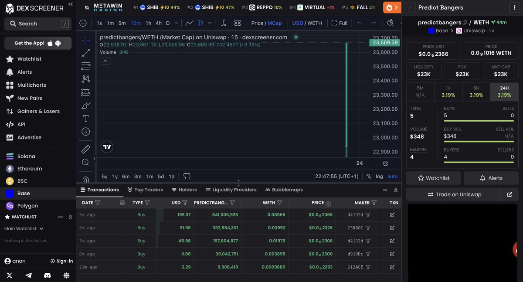The image size is (523, 282).
Task: Open the indicators fx menu
Action: click(x=224, y=23)
